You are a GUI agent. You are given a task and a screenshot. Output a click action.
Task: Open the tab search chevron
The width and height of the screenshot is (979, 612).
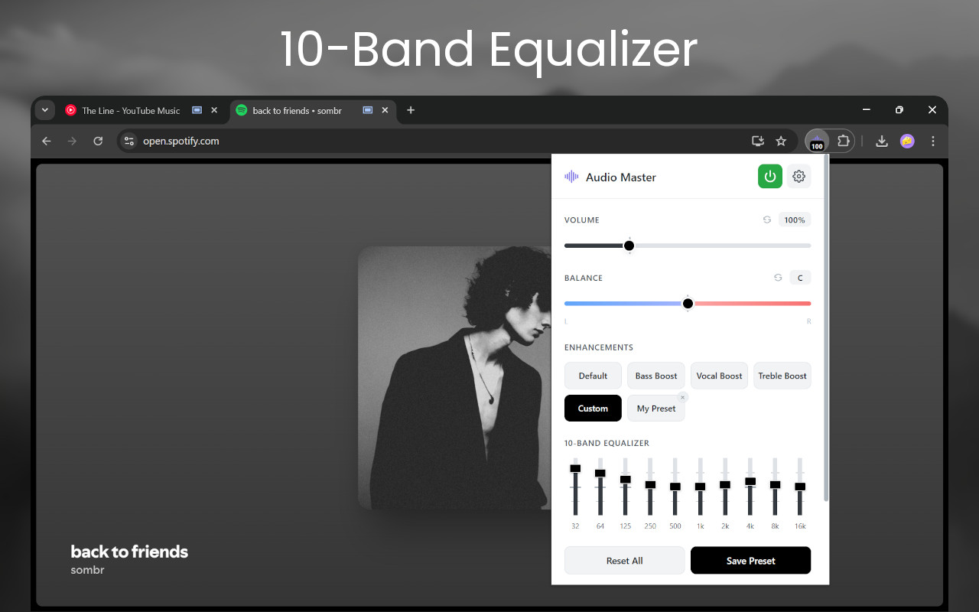click(x=44, y=109)
